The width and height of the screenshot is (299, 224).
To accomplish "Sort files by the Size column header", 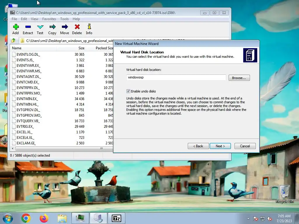I will pos(71,48).
